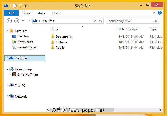
Task: Go up one level with Up arrow
Action: 29,21
